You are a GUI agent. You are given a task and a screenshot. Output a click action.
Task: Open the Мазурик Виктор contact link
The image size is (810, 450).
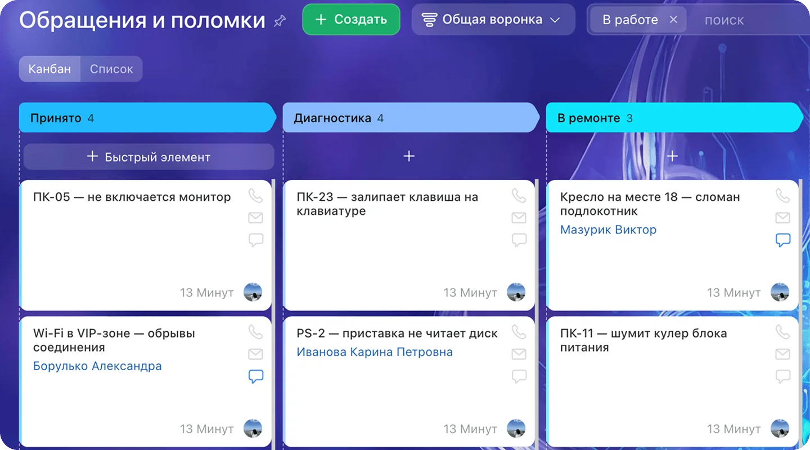(x=608, y=230)
